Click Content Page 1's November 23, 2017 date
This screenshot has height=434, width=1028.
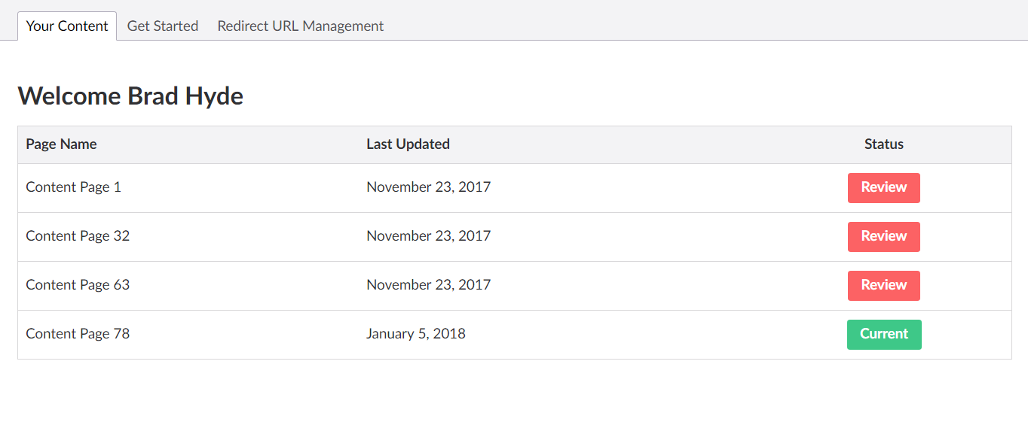tap(428, 187)
